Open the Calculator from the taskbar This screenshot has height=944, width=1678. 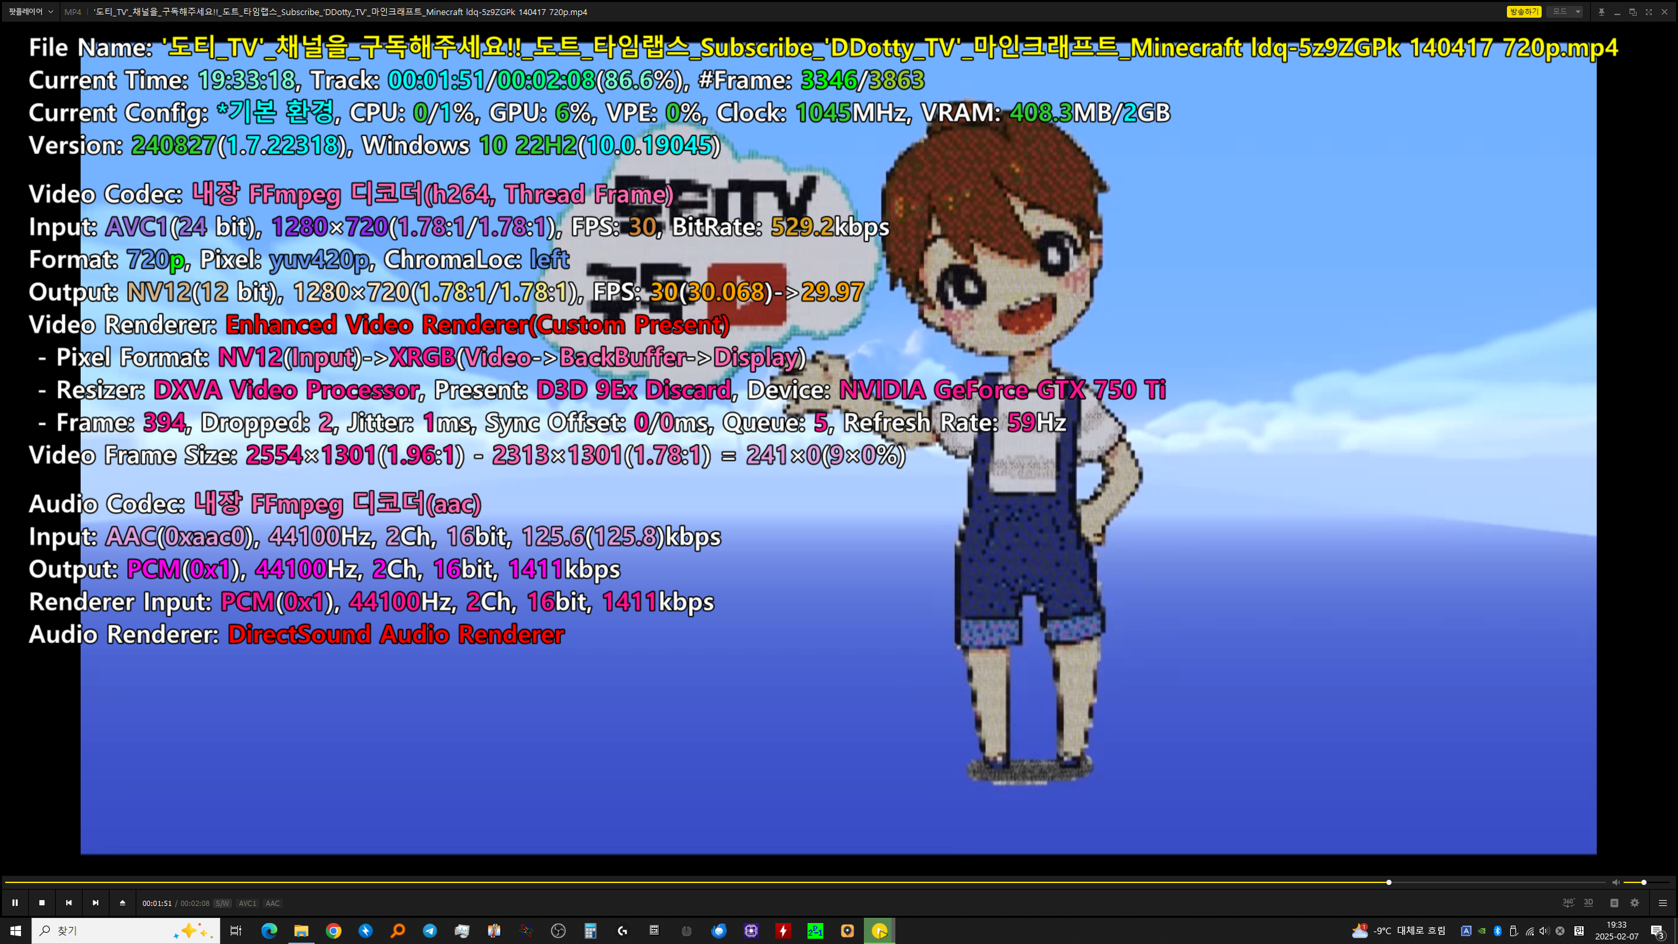pyautogui.click(x=590, y=931)
